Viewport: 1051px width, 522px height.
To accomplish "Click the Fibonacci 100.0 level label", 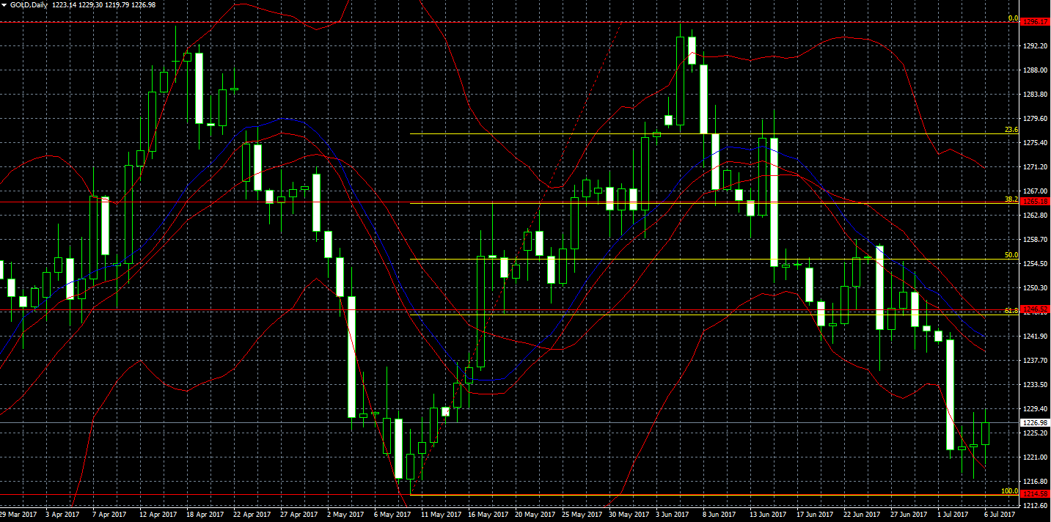I will click(1009, 490).
